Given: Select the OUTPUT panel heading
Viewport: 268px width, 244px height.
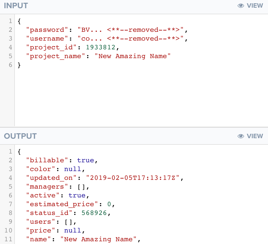Looking at the screenshot, I should [x=20, y=136].
